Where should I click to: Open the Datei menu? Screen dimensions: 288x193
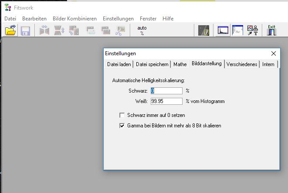tap(10, 19)
